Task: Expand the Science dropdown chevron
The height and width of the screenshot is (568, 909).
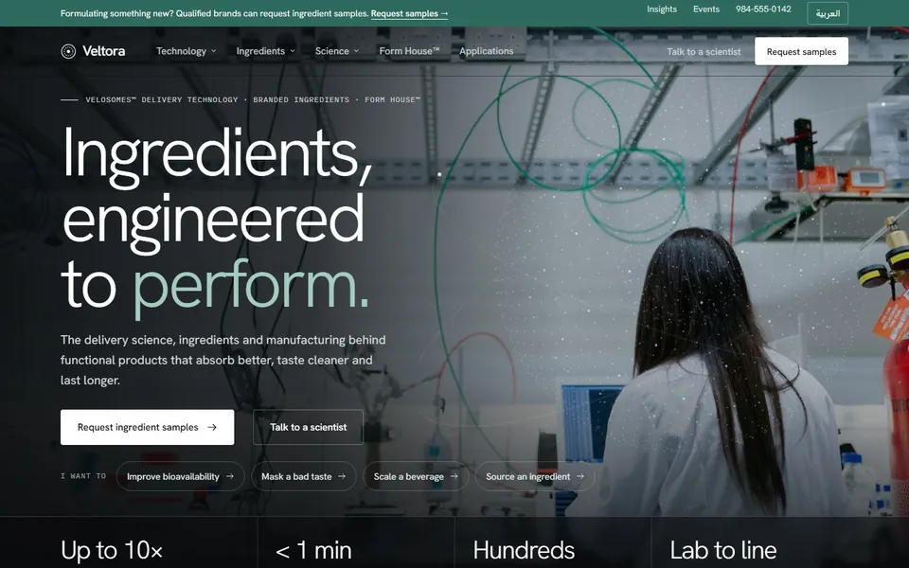Action: pos(356,51)
